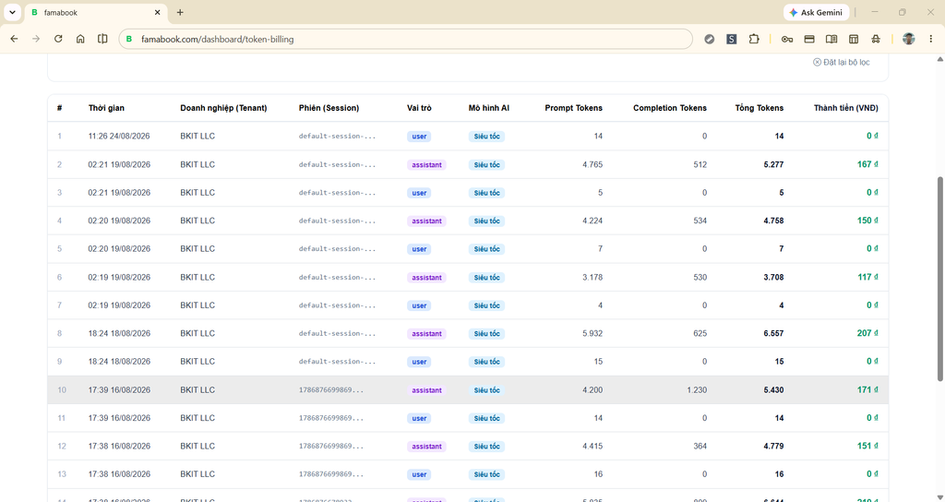Click the vertical page scrollbar thumb

click(940, 279)
